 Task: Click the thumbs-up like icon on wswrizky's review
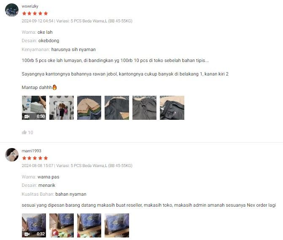pyautogui.click(x=24, y=132)
